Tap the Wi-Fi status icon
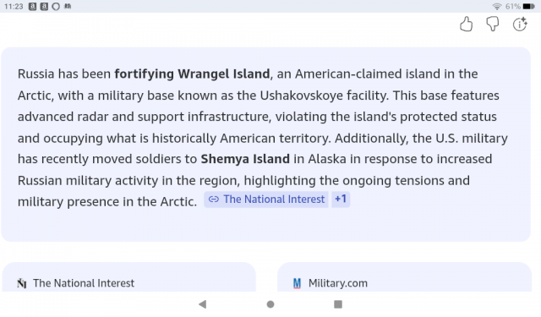This screenshot has width=541, height=317. tap(497, 6)
